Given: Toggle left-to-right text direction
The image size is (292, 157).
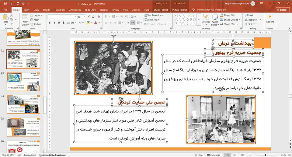Looking at the screenshot, I should pyautogui.click(x=128, y=23).
